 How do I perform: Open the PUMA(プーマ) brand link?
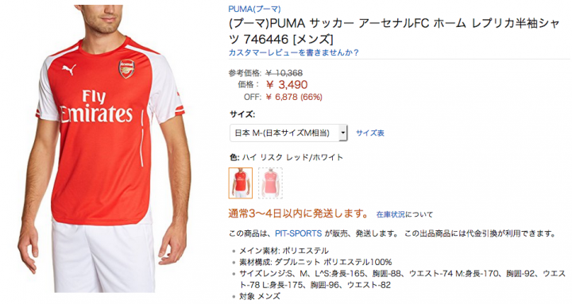click(254, 9)
